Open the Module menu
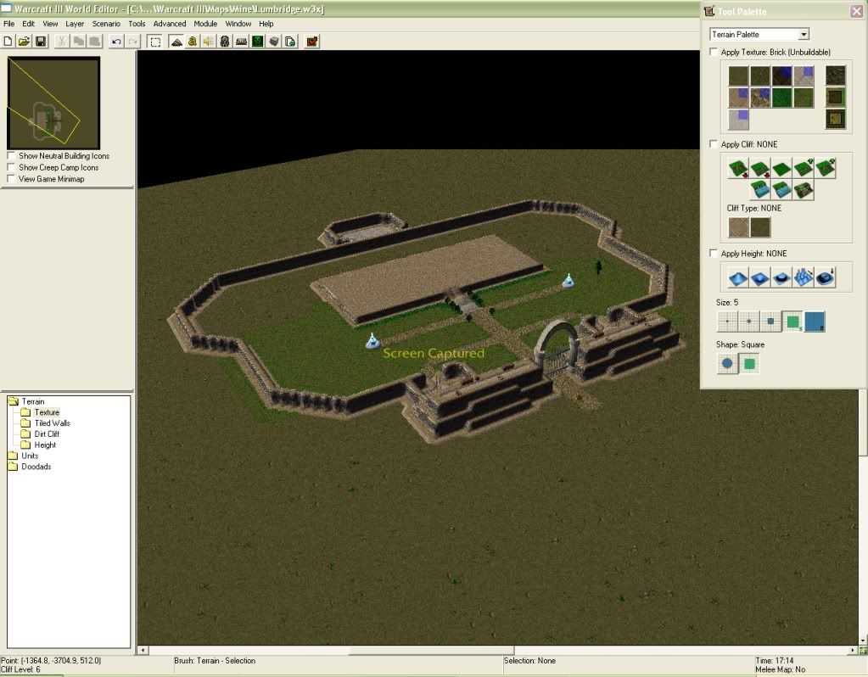Screen dimensions: 868x677 (x=205, y=24)
